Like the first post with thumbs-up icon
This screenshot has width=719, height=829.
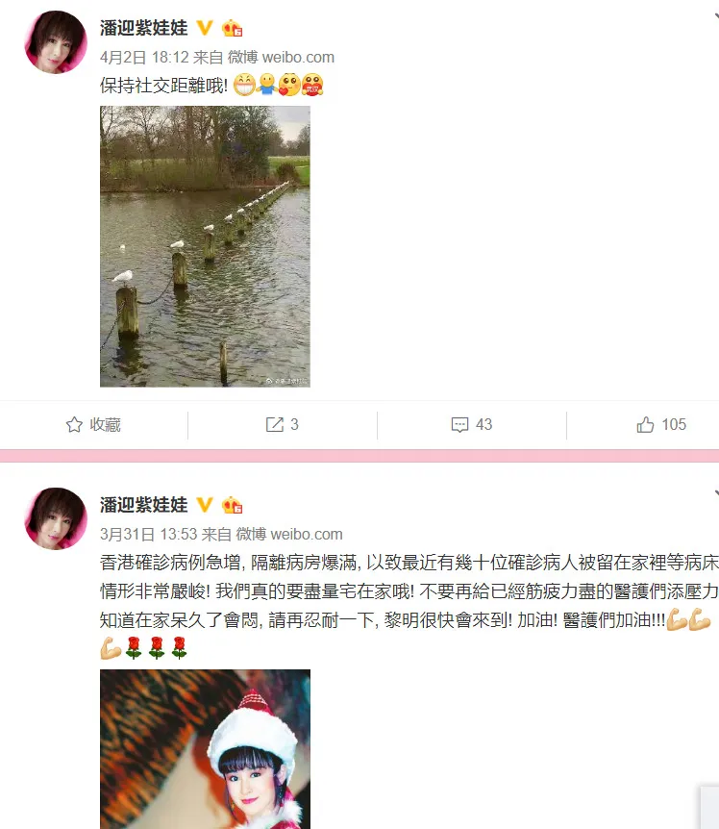pyautogui.click(x=645, y=424)
